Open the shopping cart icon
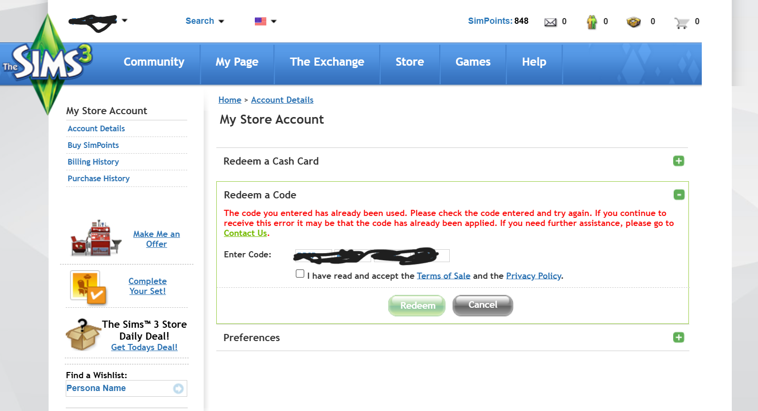Image resolution: width=758 pixels, height=411 pixels. click(x=681, y=22)
